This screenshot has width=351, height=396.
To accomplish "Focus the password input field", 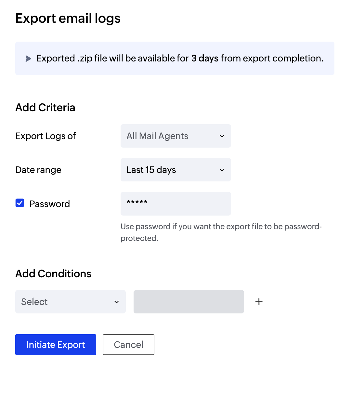I will click(175, 204).
